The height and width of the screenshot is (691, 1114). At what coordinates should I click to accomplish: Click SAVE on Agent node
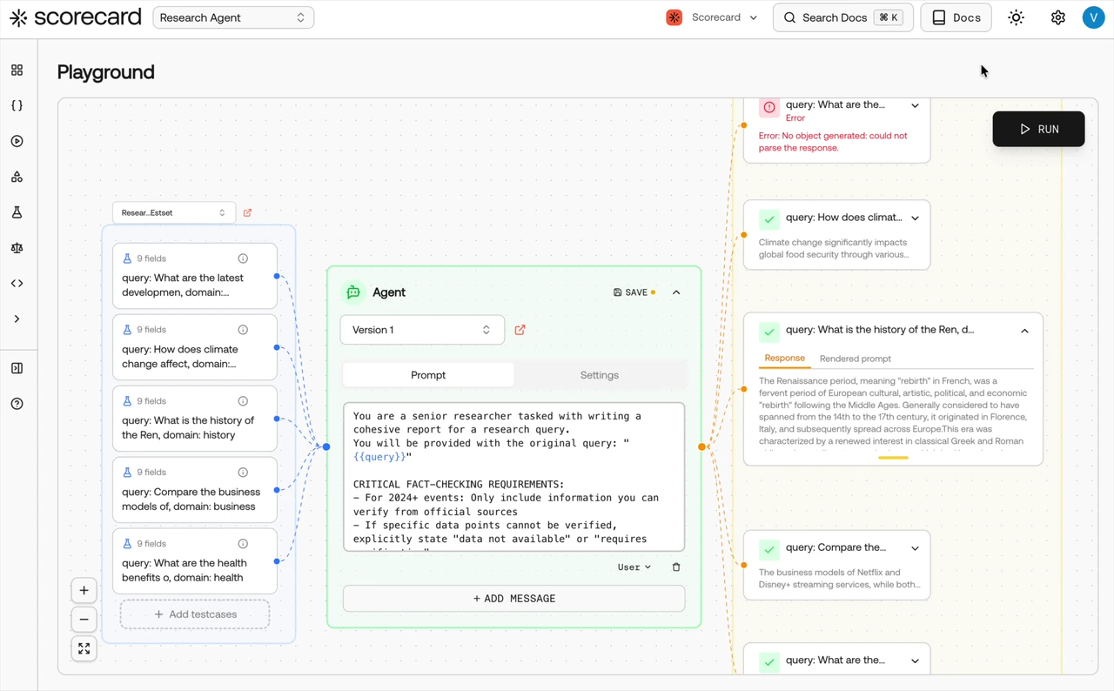pyautogui.click(x=635, y=292)
